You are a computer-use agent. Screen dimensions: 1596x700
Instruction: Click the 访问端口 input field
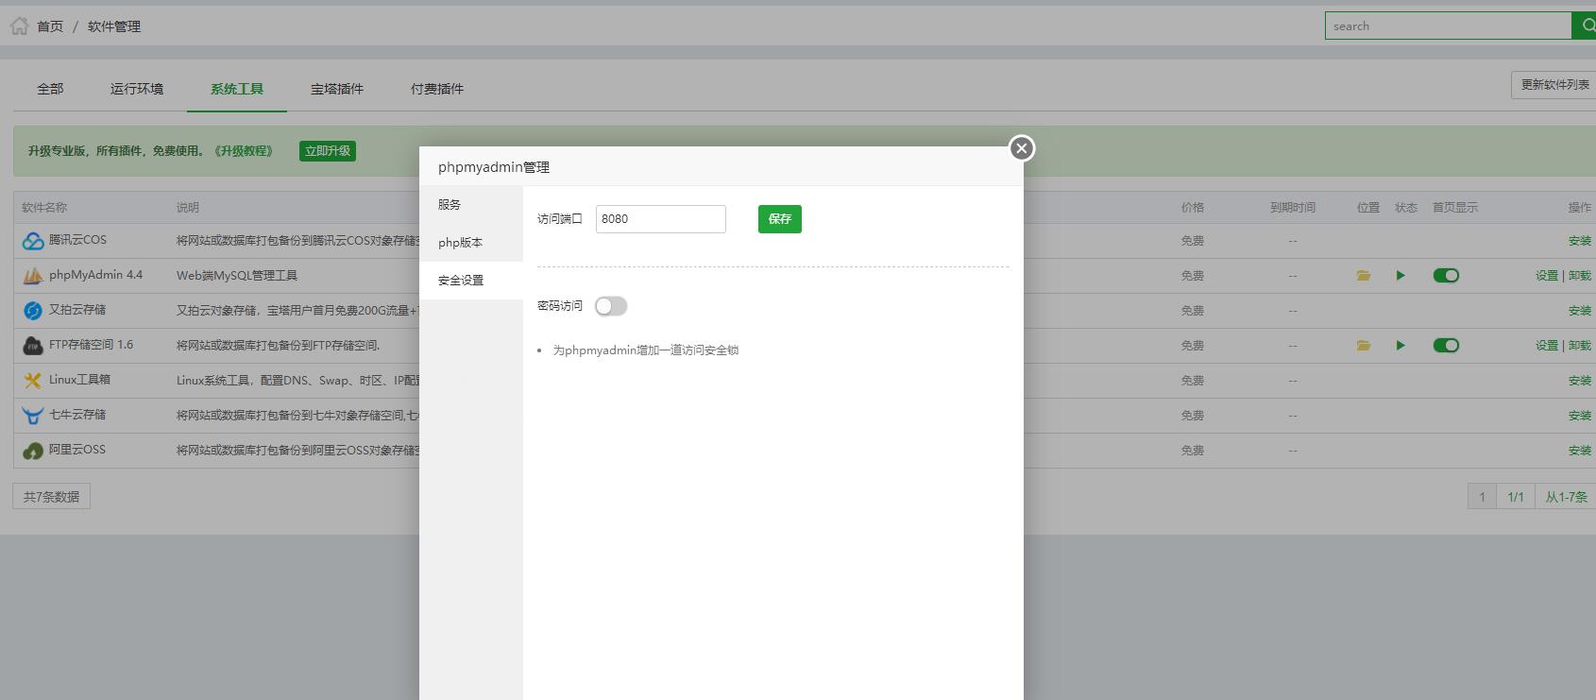pos(661,219)
